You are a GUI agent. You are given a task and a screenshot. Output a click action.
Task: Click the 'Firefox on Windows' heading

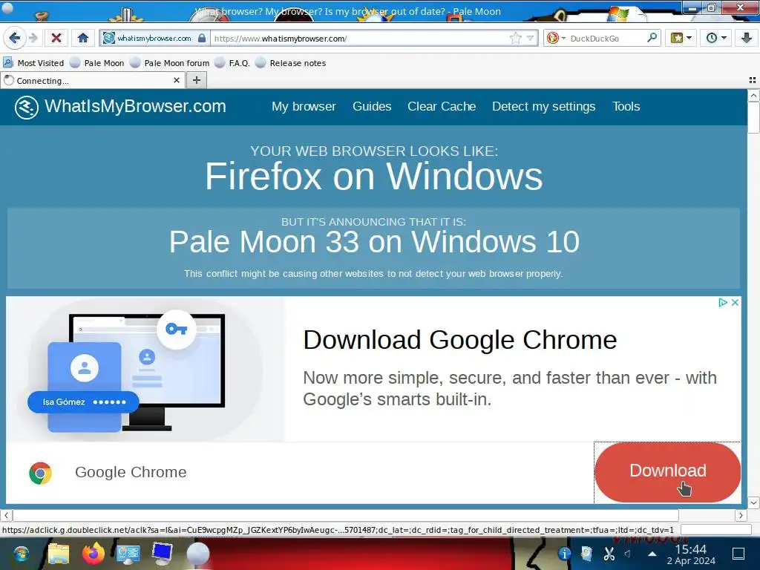374,176
